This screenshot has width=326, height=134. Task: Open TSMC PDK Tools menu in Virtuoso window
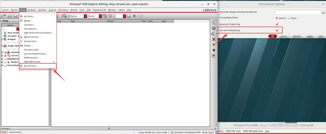pos(233,131)
